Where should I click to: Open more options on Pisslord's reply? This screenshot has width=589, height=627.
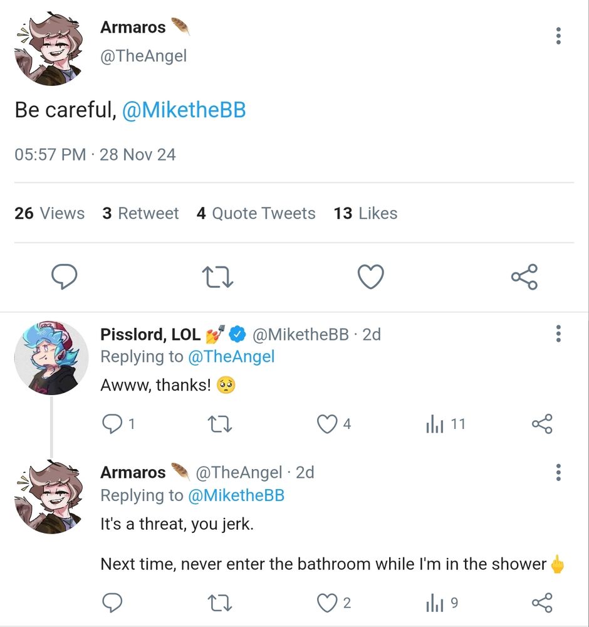point(558,334)
